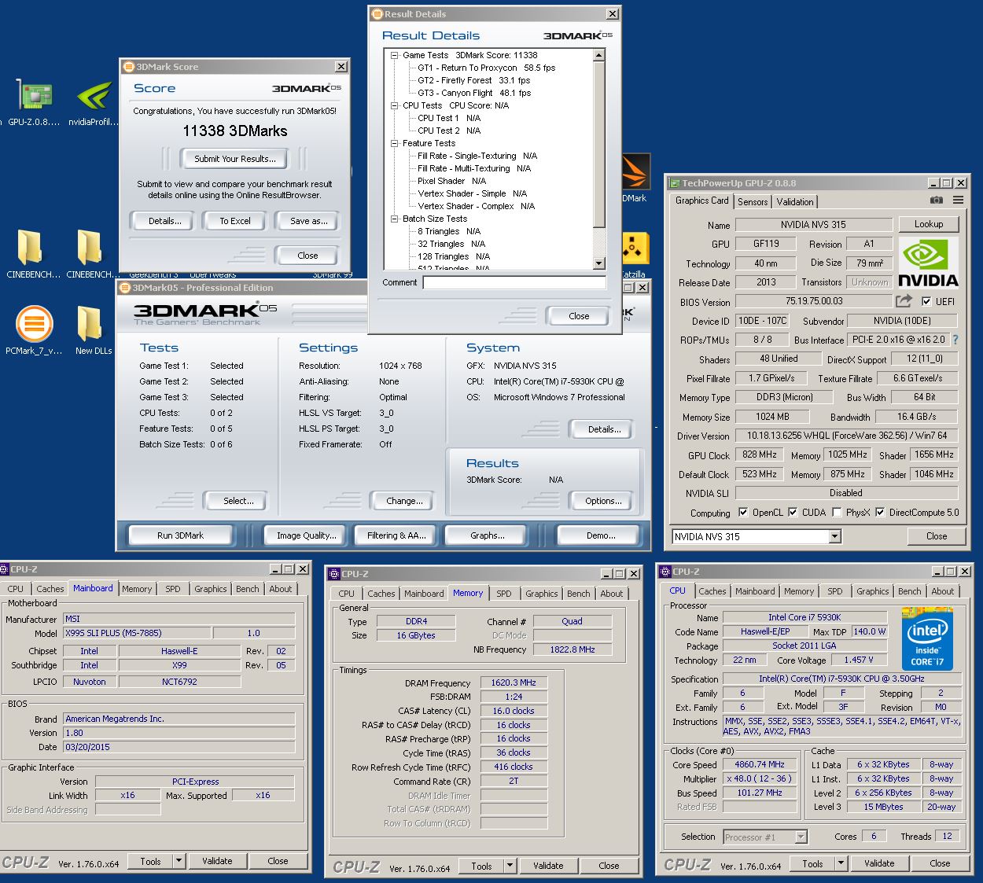Select GT1 - Return To Proxycon row

click(486, 68)
